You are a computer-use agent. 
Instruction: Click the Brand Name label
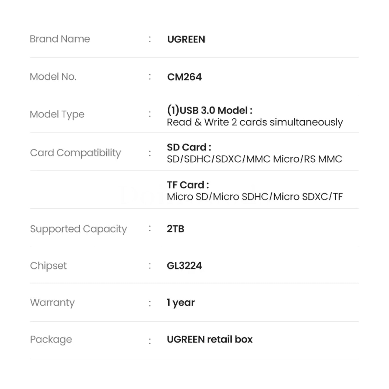pos(60,39)
